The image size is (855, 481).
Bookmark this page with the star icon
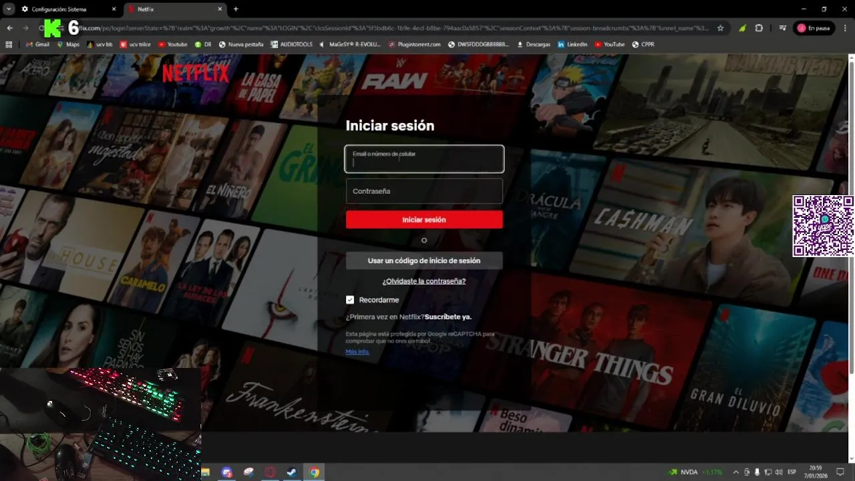tap(720, 28)
